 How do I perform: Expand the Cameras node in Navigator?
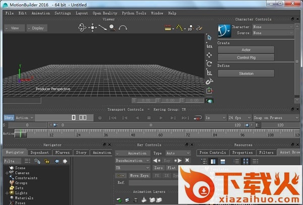[7, 173]
